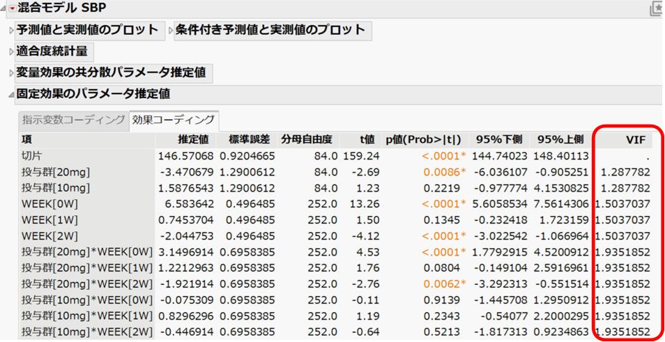The width and height of the screenshot is (665, 342).
Task: Collapse the 混合モデル SBP outline triangle
Action: [x=3, y=8]
